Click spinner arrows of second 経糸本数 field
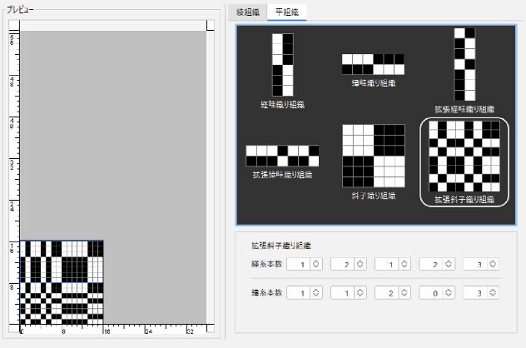 click(360, 264)
